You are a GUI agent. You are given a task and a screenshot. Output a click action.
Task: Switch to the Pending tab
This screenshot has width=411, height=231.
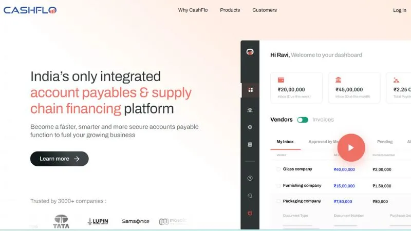[385, 142]
